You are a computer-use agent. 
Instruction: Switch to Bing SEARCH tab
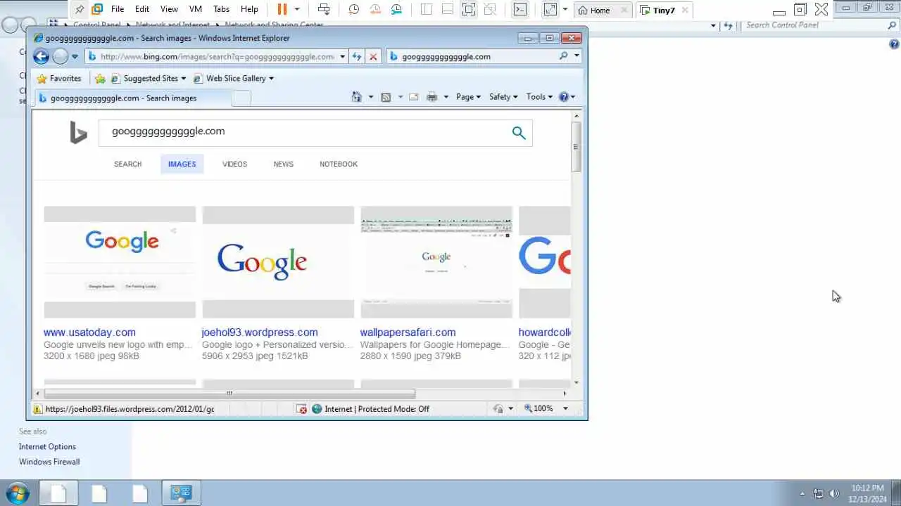tap(127, 164)
